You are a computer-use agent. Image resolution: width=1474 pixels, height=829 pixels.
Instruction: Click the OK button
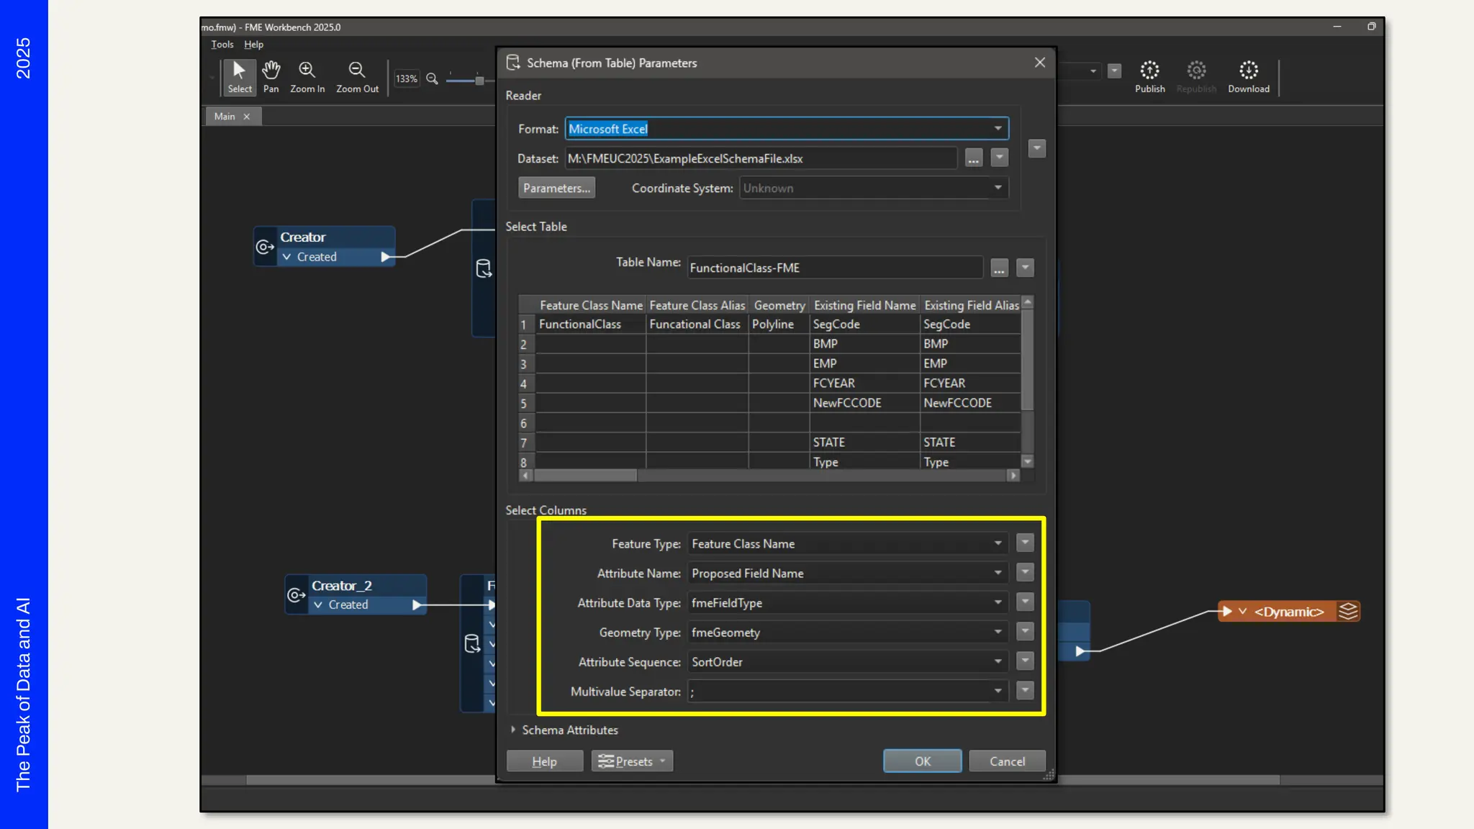click(922, 761)
